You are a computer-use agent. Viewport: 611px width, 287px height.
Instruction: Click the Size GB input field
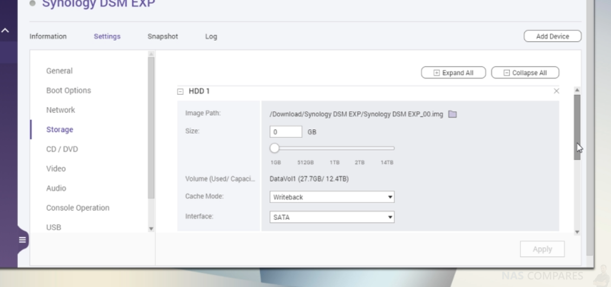coord(285,132)
